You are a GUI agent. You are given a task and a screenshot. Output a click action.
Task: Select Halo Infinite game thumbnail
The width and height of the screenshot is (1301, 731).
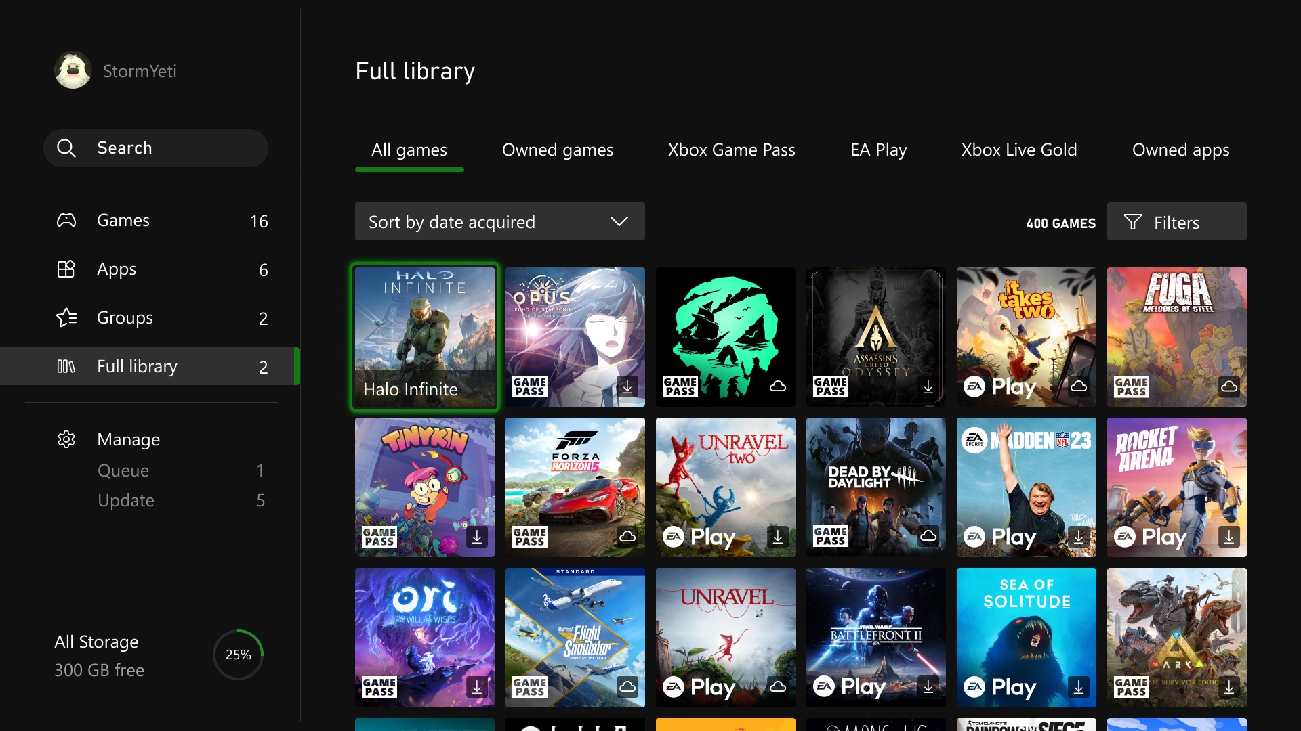[x=426, y=336]
